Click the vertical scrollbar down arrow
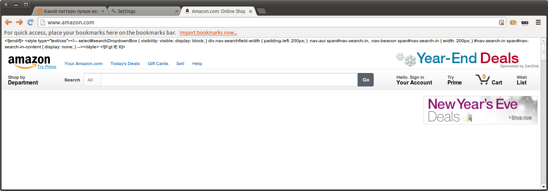Viewport: 548px width, 191px height. (544, 187)
